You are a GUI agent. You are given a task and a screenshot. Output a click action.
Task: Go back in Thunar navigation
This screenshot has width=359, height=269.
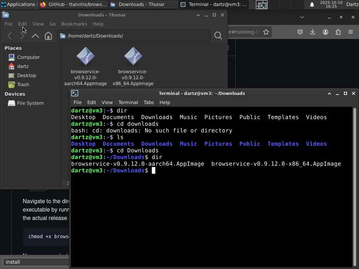pos(9,36)
